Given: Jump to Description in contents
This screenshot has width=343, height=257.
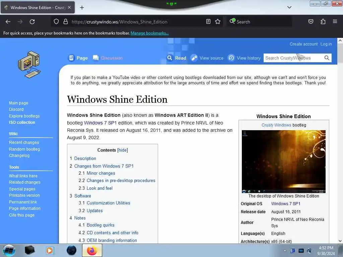Looking at the screenshot, I should pyautogui.click(x=85, y=158).
